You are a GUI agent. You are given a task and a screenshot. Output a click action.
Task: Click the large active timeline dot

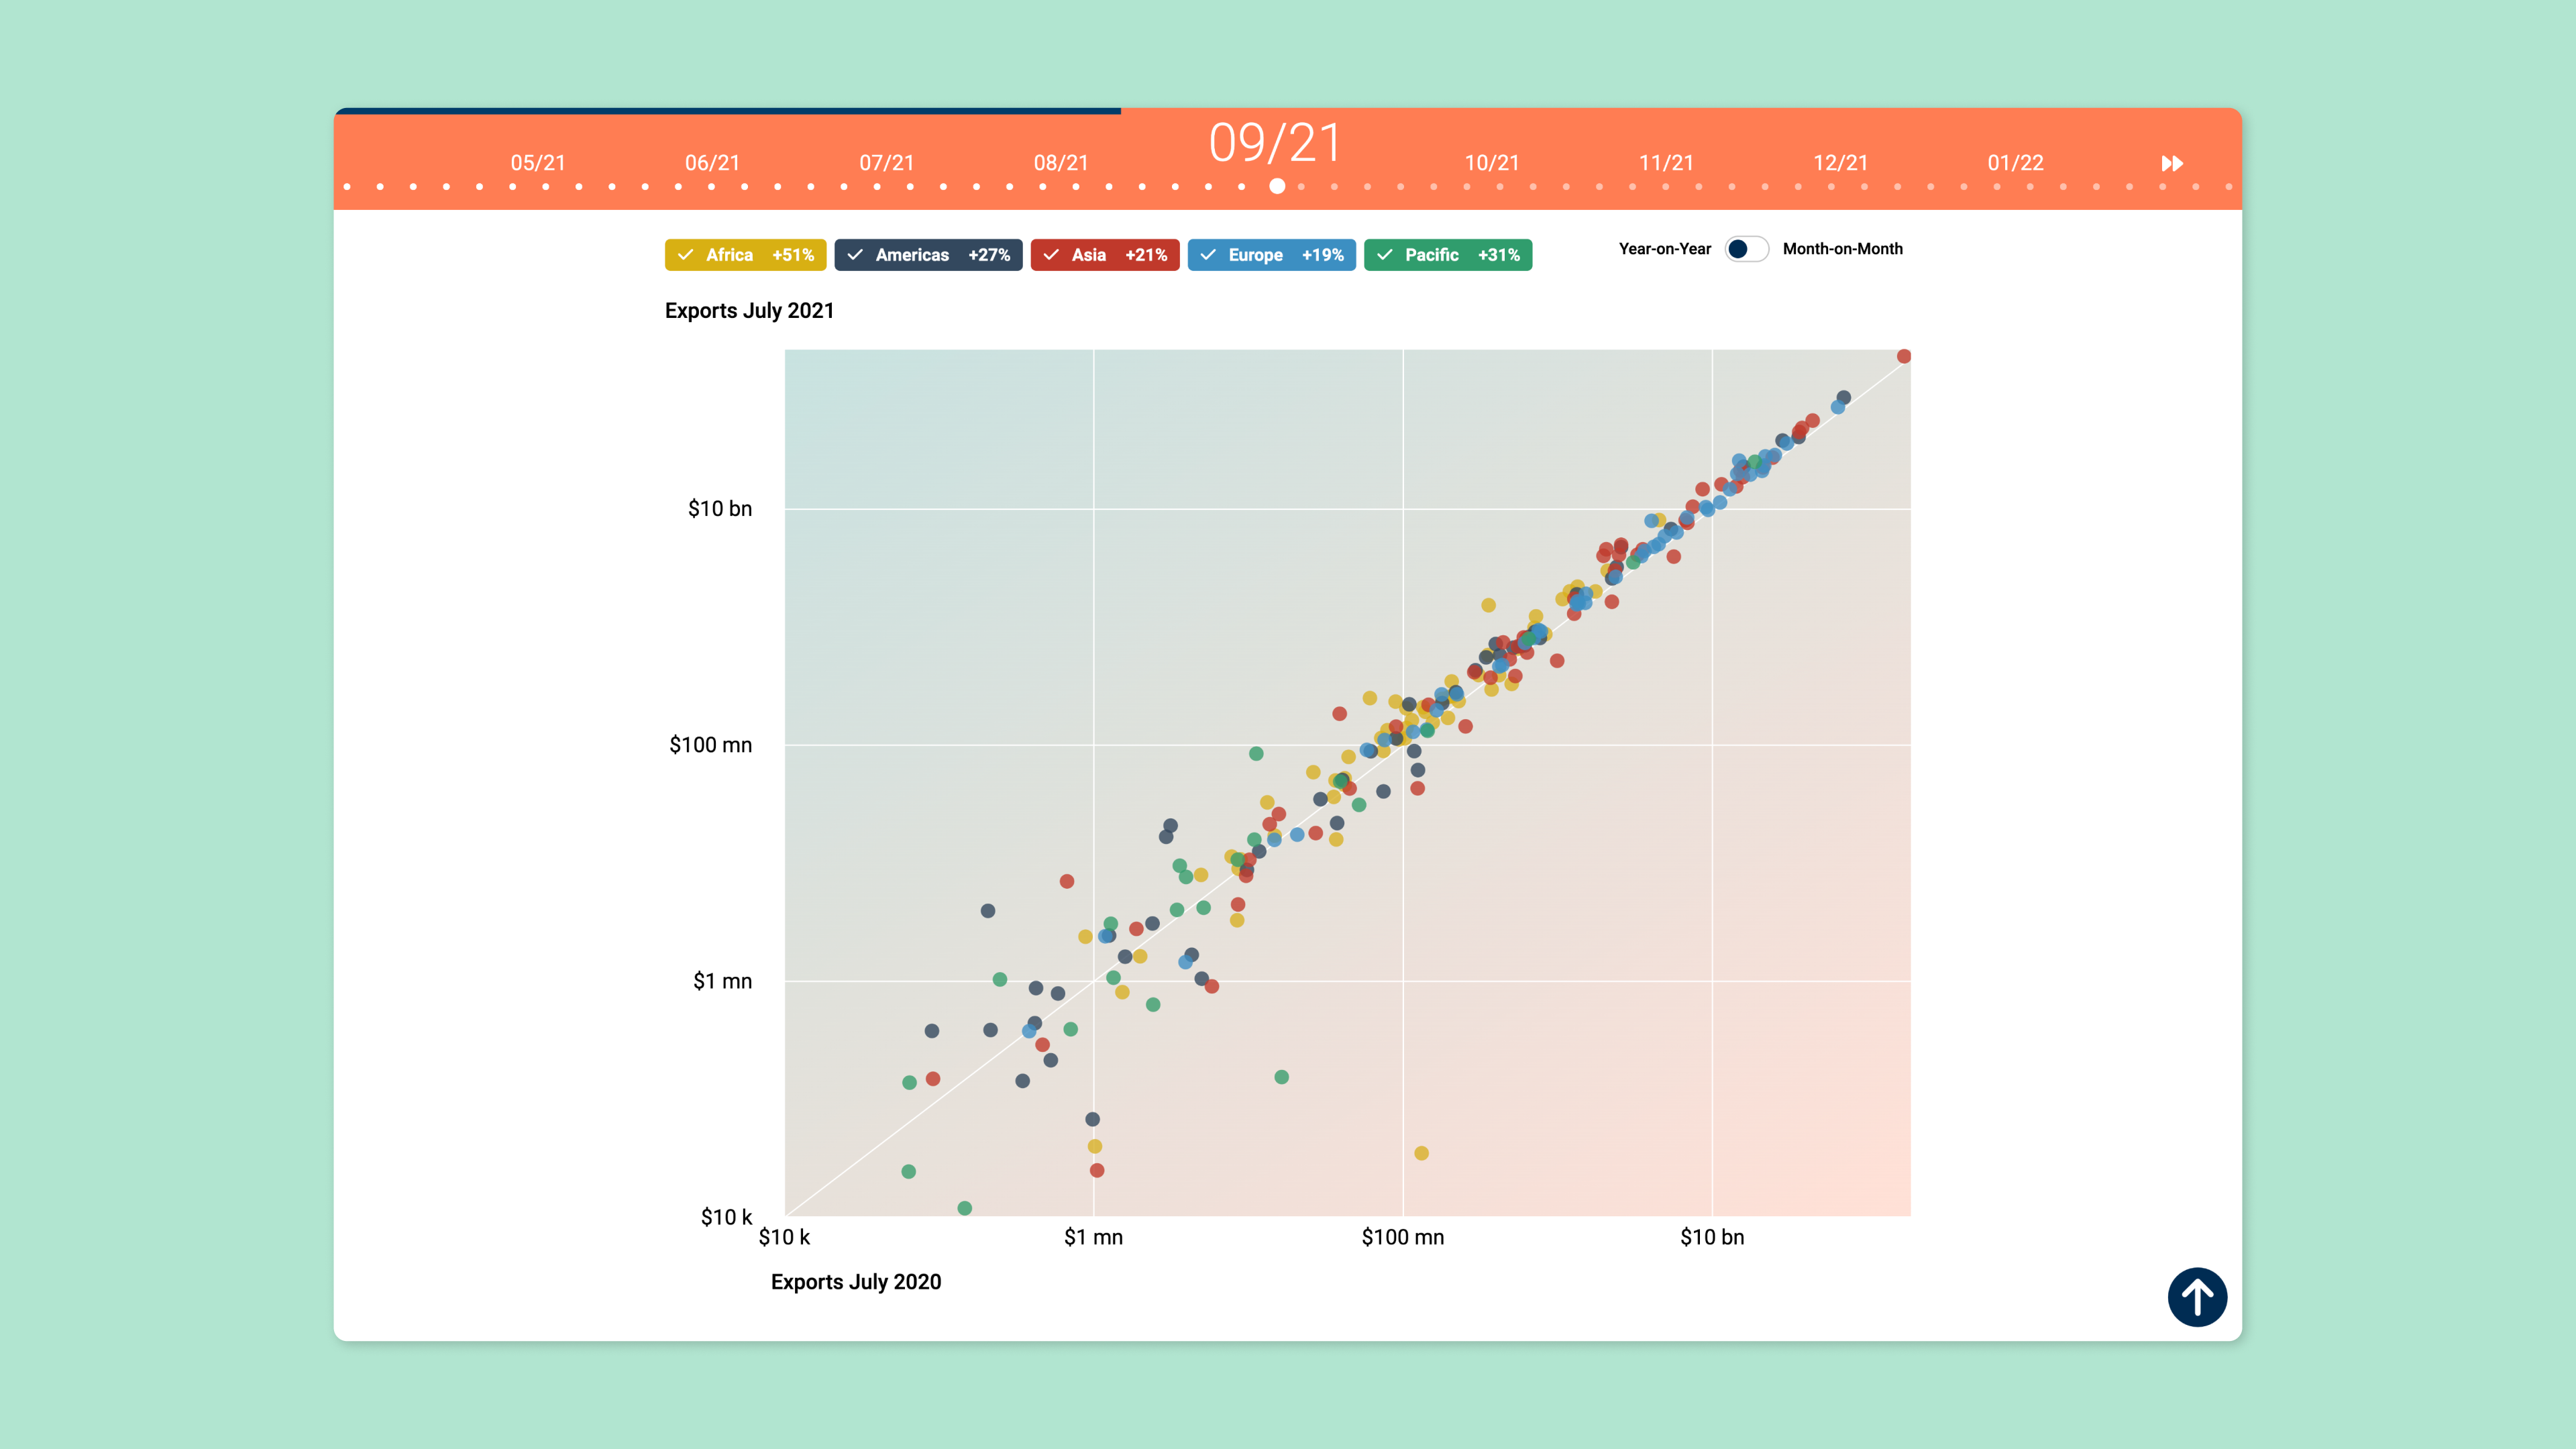(1277, 186)
